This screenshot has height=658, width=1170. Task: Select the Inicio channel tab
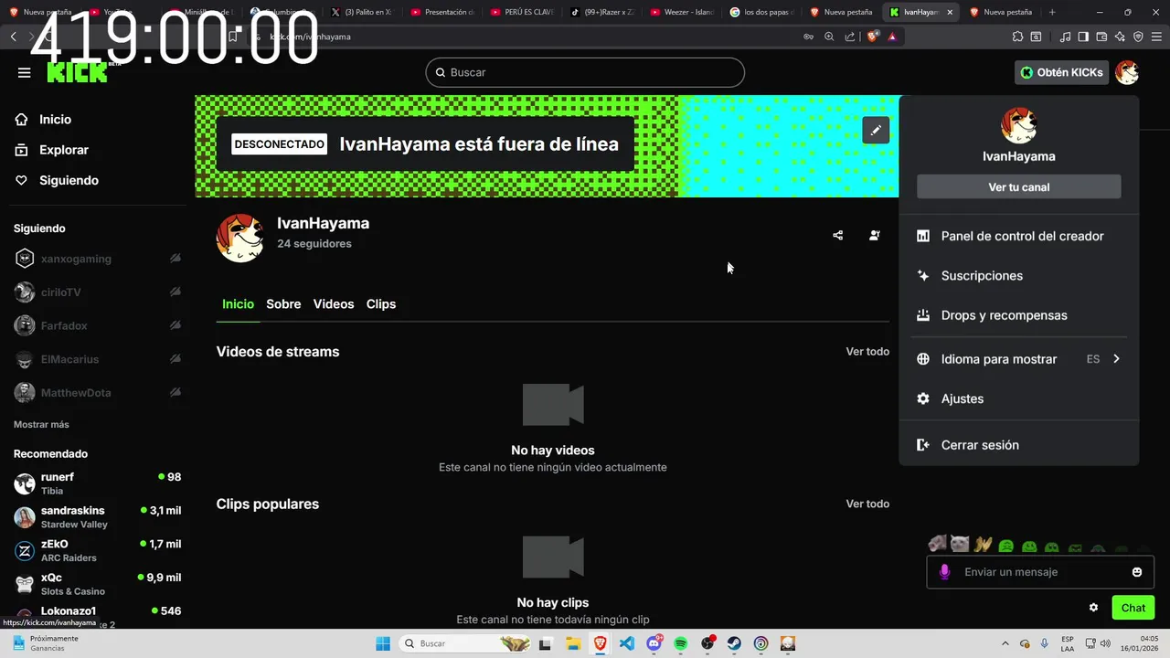coord(238,304)
